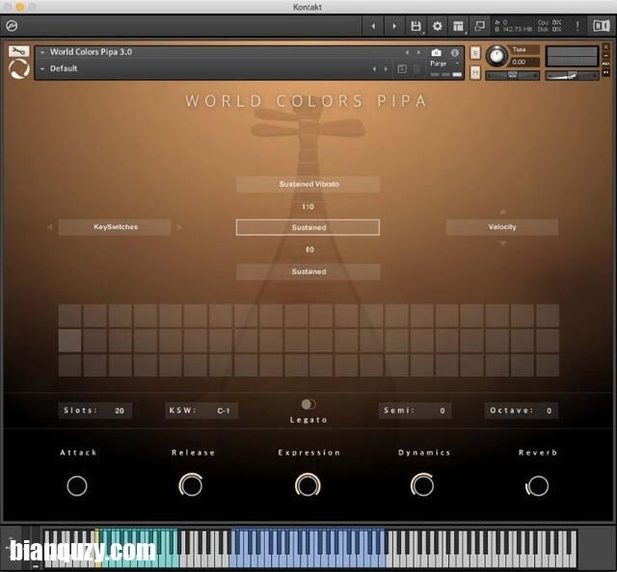Image resolution: width=617 pixels, height=572 pixels.
Task: Select the outlined Sustained articulation
Action: click(x=308, y=227)
